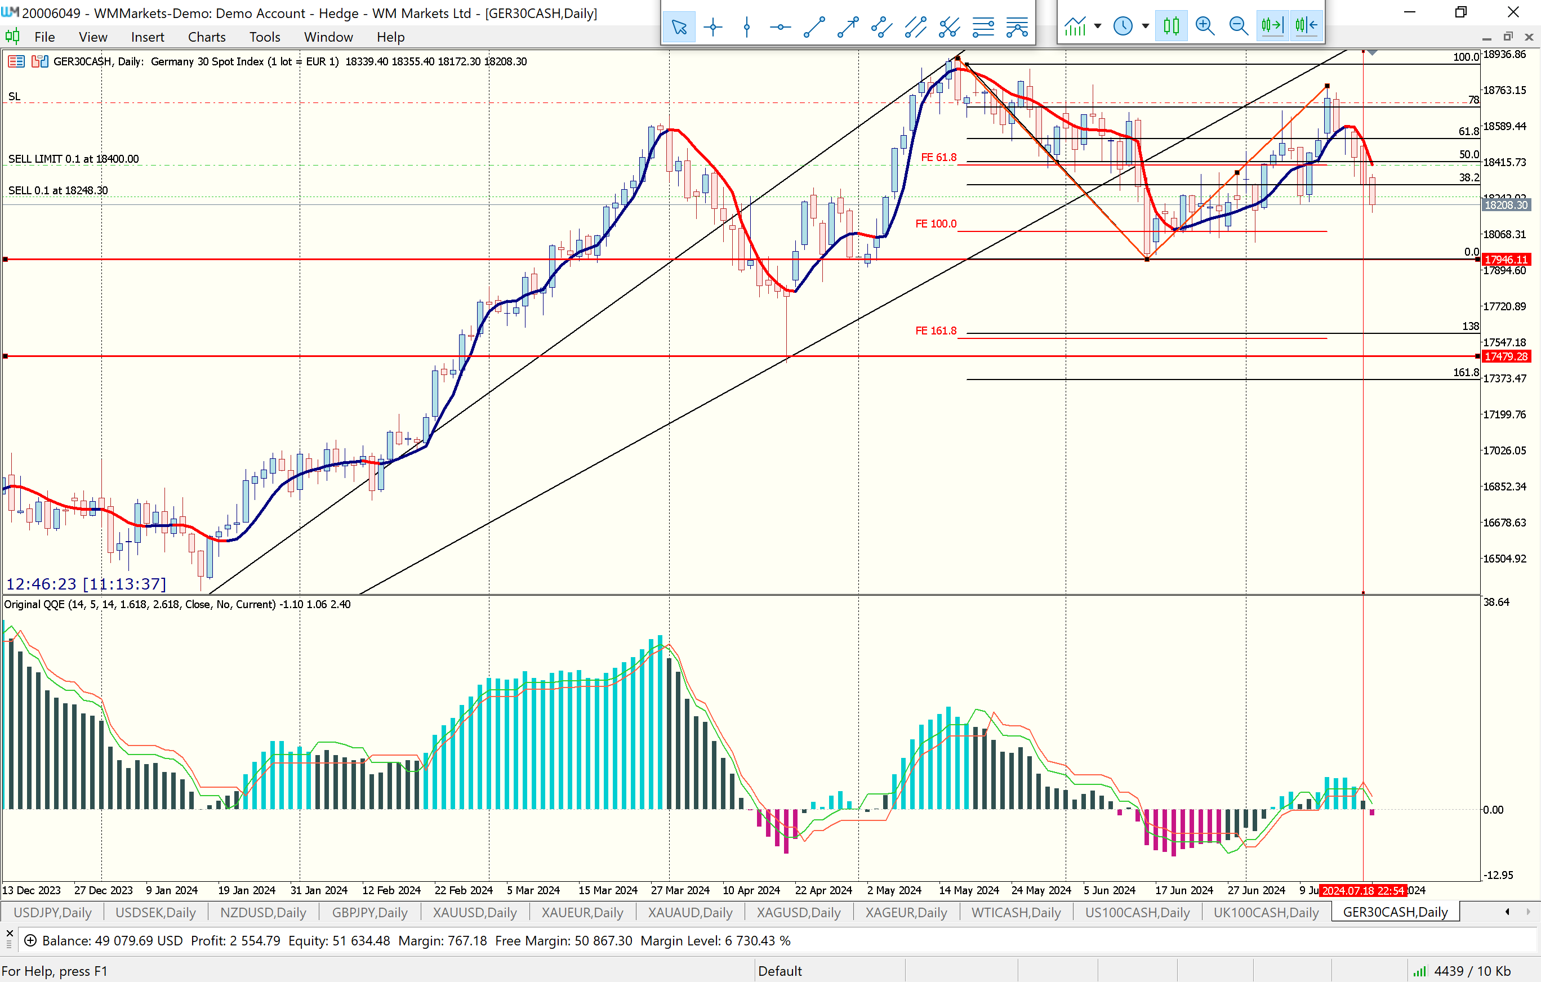Open the timeframe dropdown arrow
The height and width of the screenshot is (982, 1541).
[1146, 26]
